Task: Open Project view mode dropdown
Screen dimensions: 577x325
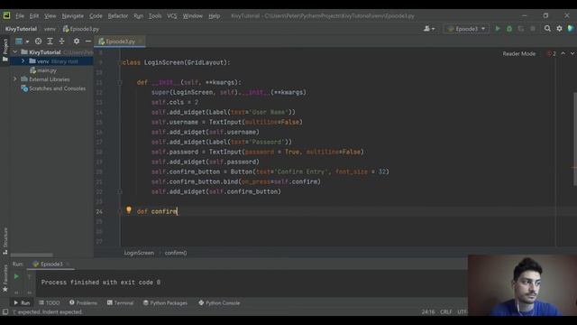Action: point(22,42)
